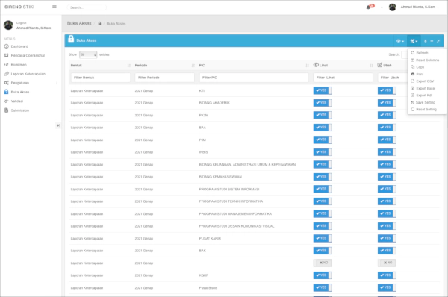Click the Buka Akses breadcrumb link

coord(116,24)
